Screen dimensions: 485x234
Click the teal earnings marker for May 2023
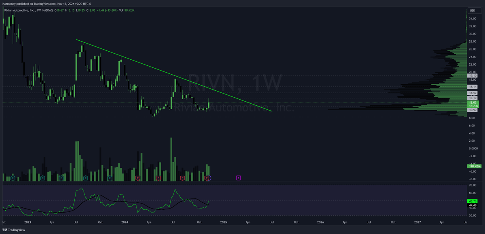[61, 178]
